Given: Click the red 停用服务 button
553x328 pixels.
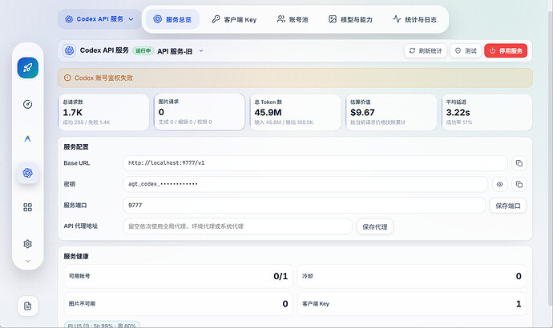Looking at the screenshot, I should [x=506, y=50].
